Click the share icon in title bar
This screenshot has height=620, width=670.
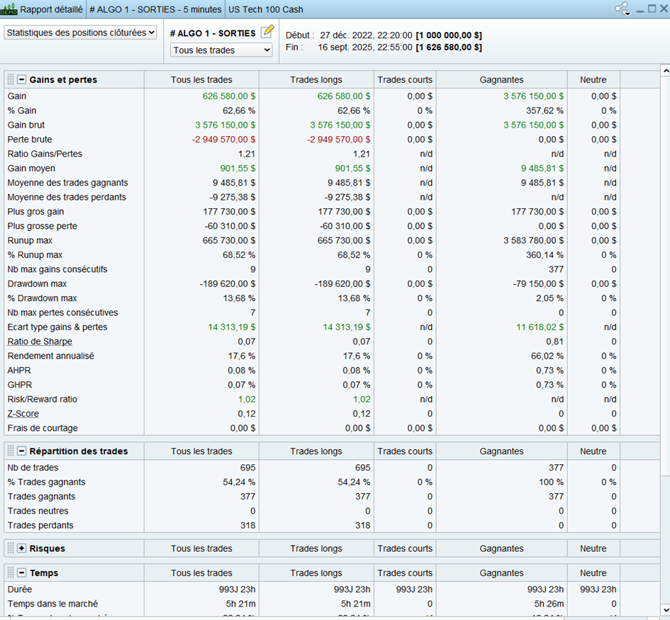(x=622, y=9)
